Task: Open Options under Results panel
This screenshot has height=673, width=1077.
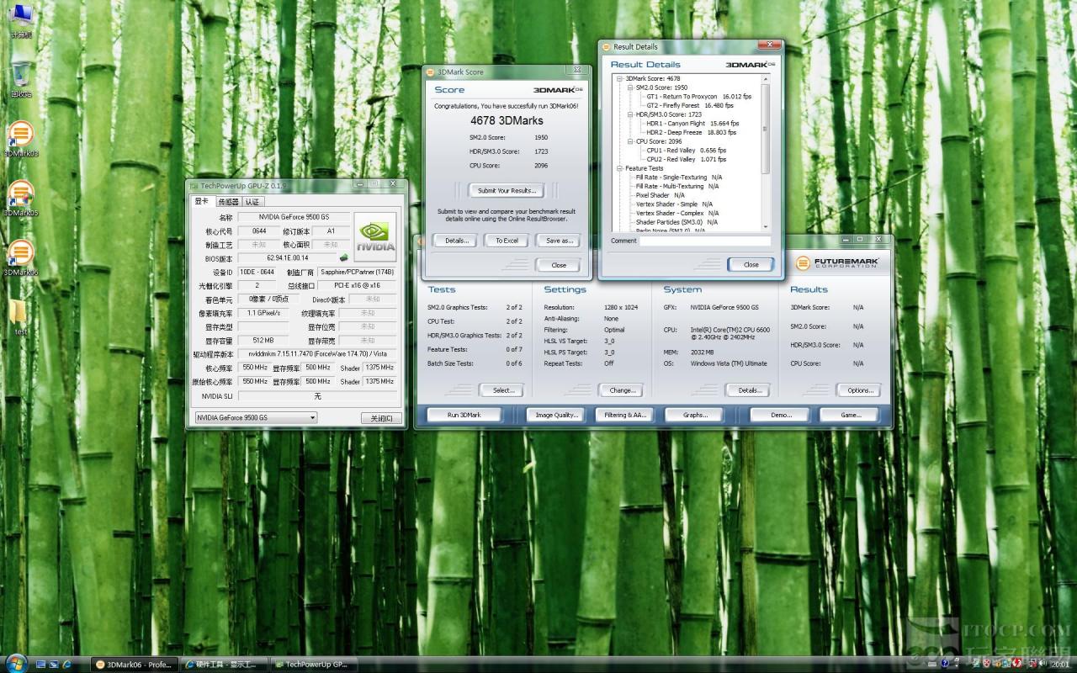Action: (859, 390)
